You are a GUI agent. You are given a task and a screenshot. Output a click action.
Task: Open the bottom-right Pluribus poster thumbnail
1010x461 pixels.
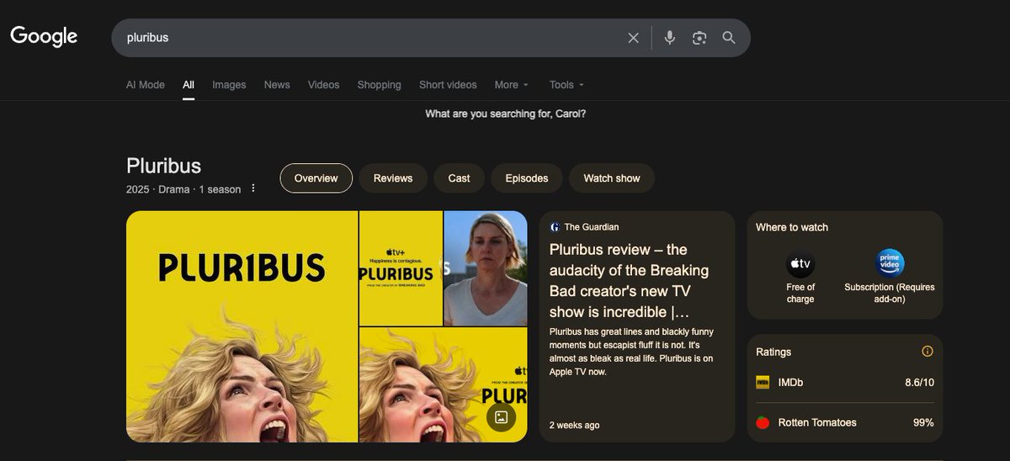point(444,384)
